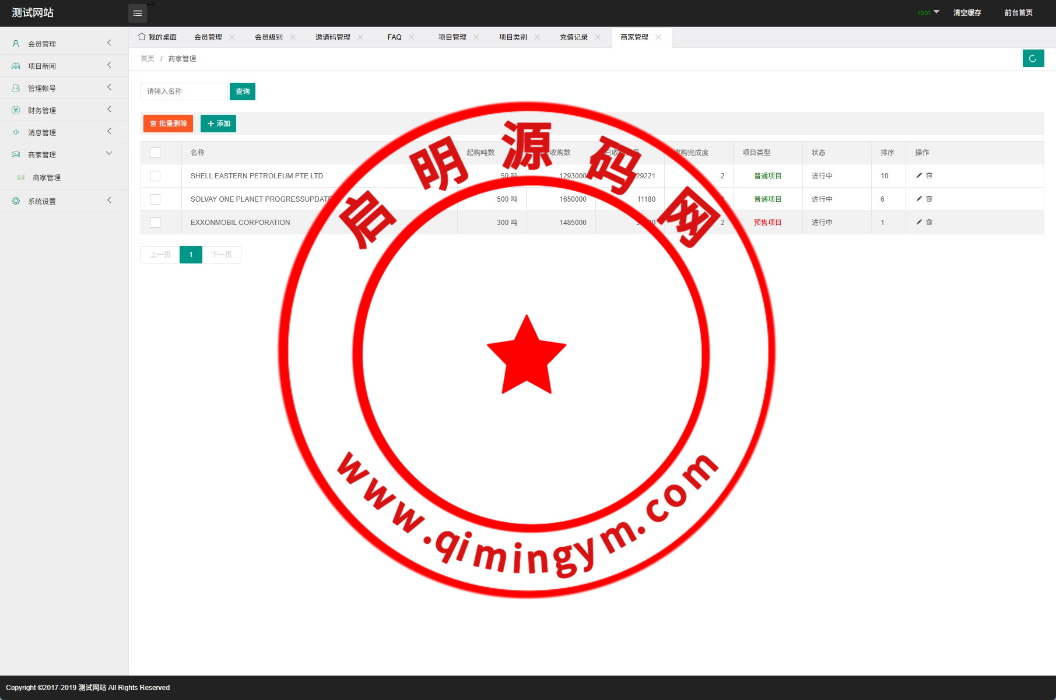The image size is (1056, 700).
Task: Click the 请输入名称 search input field
Action: click(184, 92)
